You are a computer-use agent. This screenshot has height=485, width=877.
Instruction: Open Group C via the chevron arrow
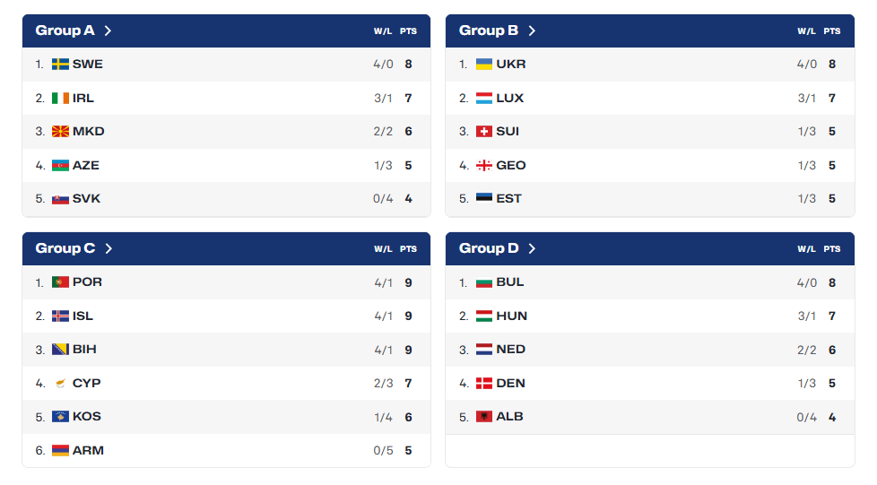(109, 248)
